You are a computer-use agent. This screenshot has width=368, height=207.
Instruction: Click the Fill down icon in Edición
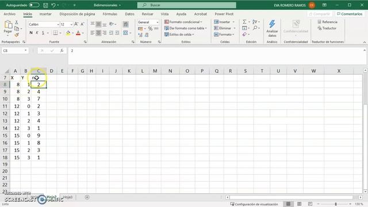point(244,28)
